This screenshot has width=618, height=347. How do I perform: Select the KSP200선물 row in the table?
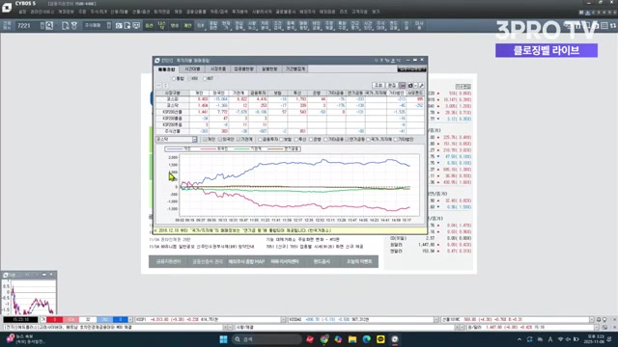290,112
